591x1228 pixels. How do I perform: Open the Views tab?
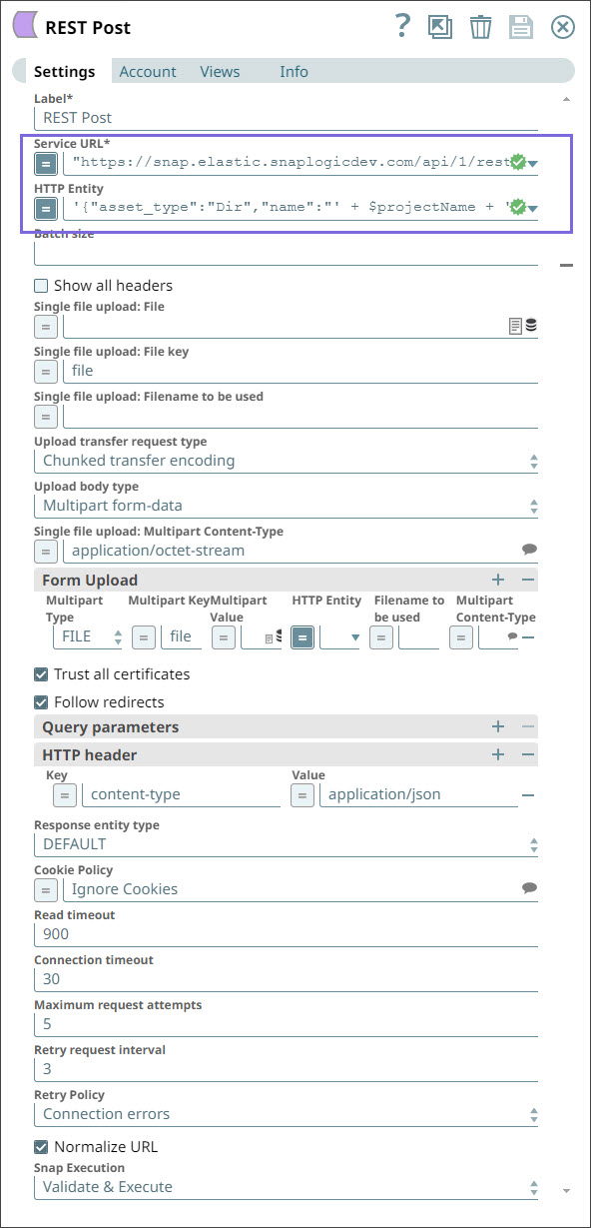tap(219, 71)
